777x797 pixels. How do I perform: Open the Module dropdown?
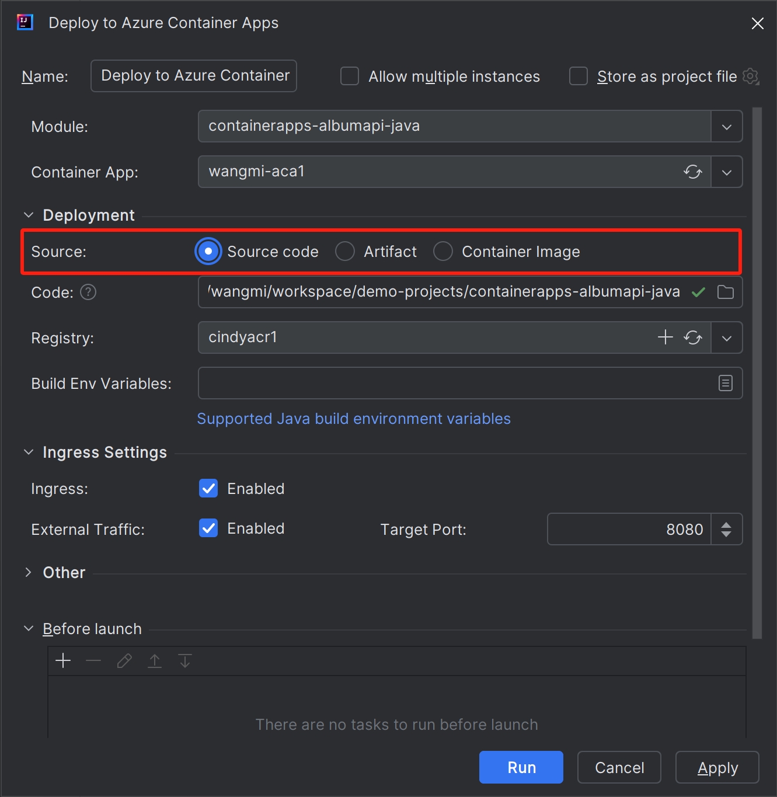[727, 127]
